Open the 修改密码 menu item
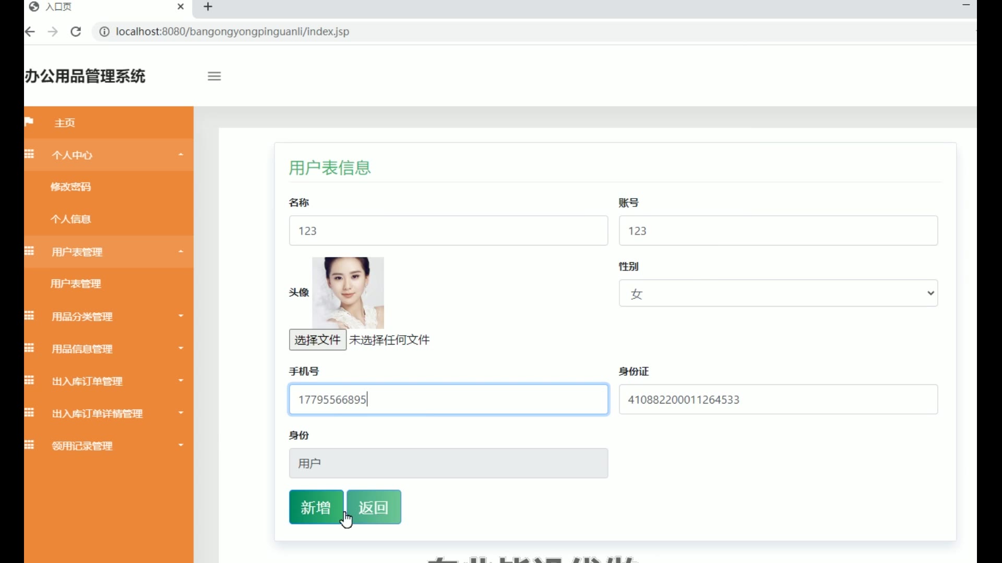Viewport: 1002px width, 563px height. tap(70, 187)
